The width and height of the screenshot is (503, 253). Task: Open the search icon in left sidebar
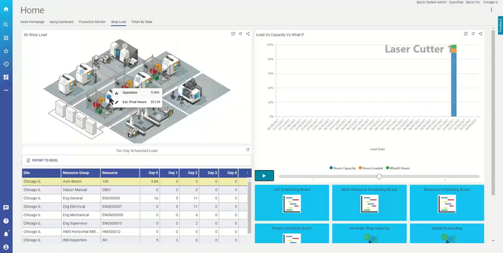[x=6, y=25]
